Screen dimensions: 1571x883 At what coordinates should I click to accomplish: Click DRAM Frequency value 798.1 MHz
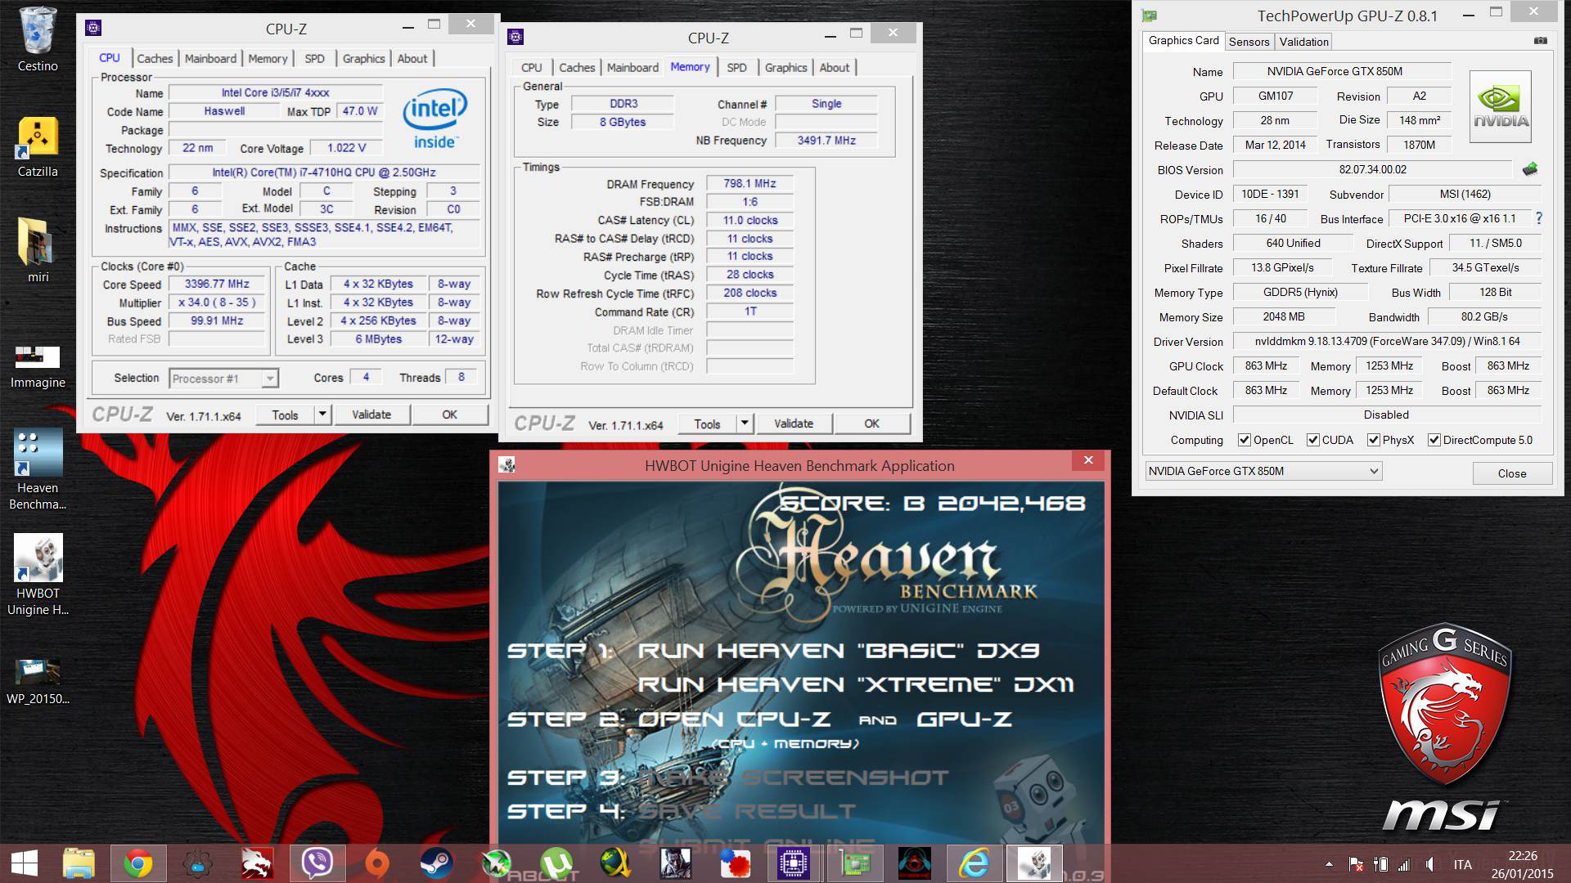(x=749, y=184)
